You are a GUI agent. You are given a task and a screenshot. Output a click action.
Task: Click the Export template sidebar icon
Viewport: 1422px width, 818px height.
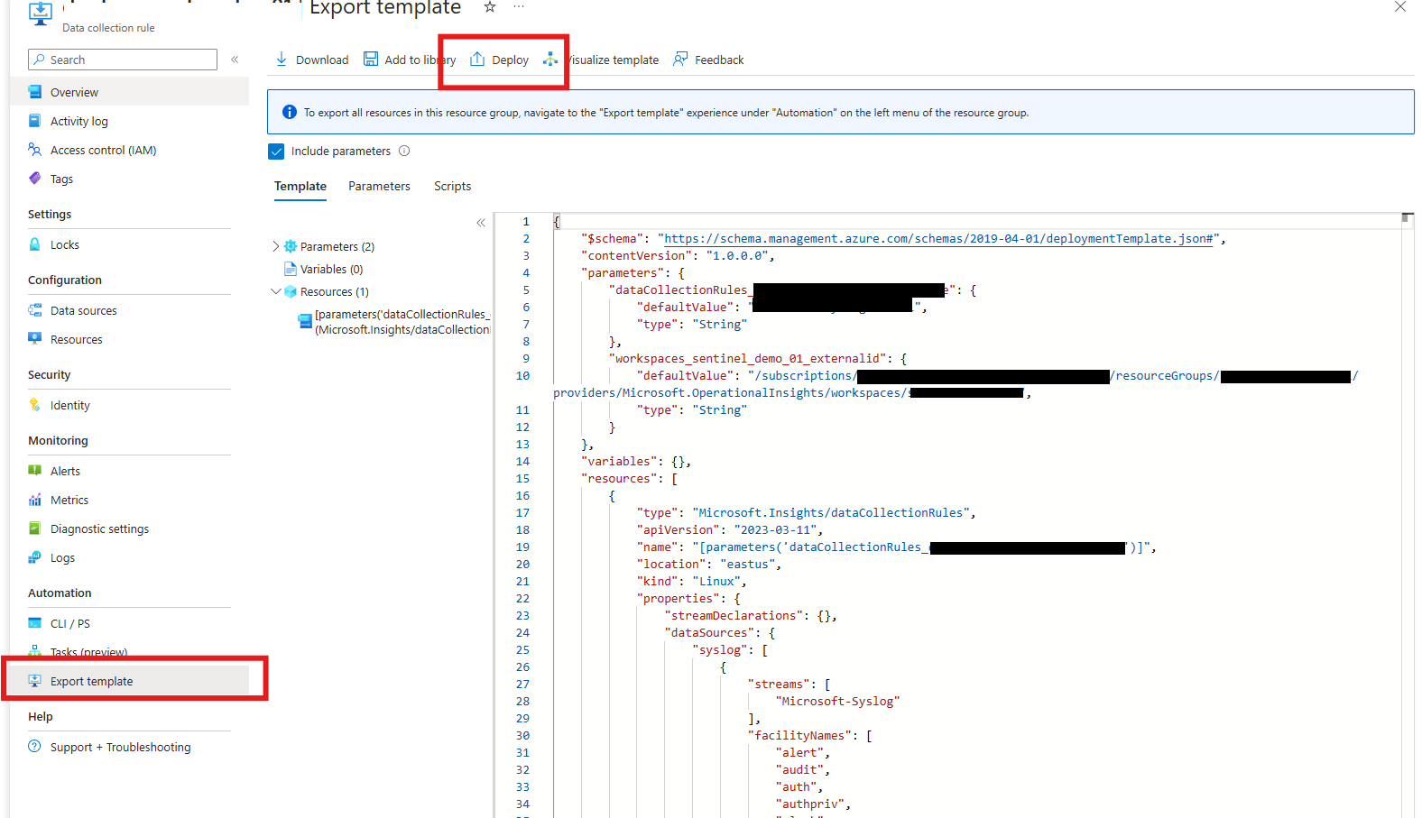pos(35,681)
